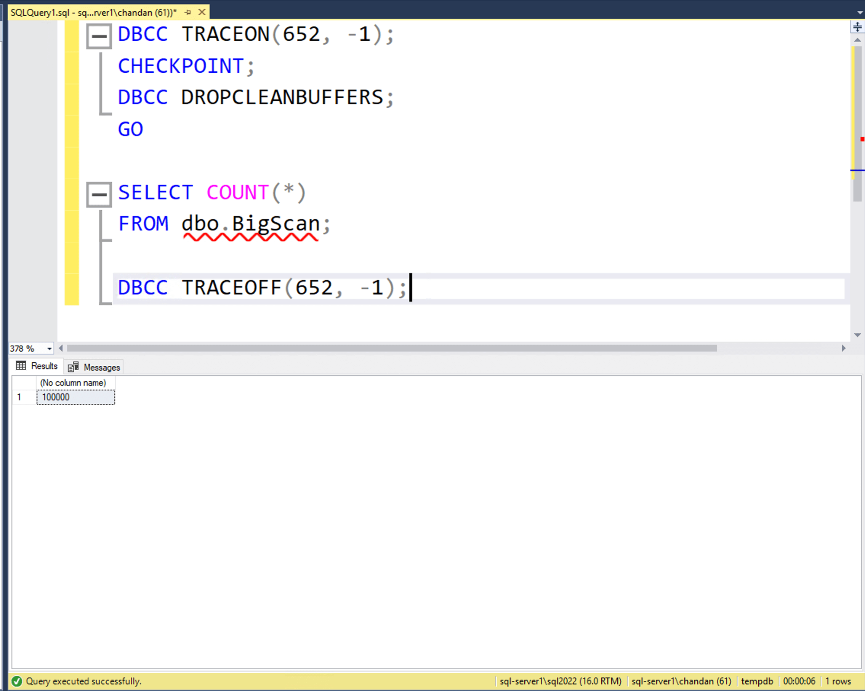Click the horizontal scroll right arrow
The height and width of the screenshot is (691, 865).
(x=843, y=348)
